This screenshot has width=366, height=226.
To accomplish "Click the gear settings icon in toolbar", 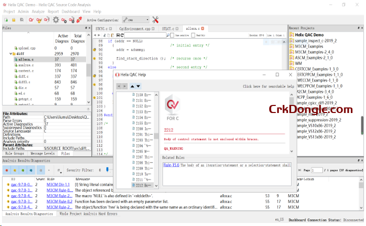I will point(56,20).
